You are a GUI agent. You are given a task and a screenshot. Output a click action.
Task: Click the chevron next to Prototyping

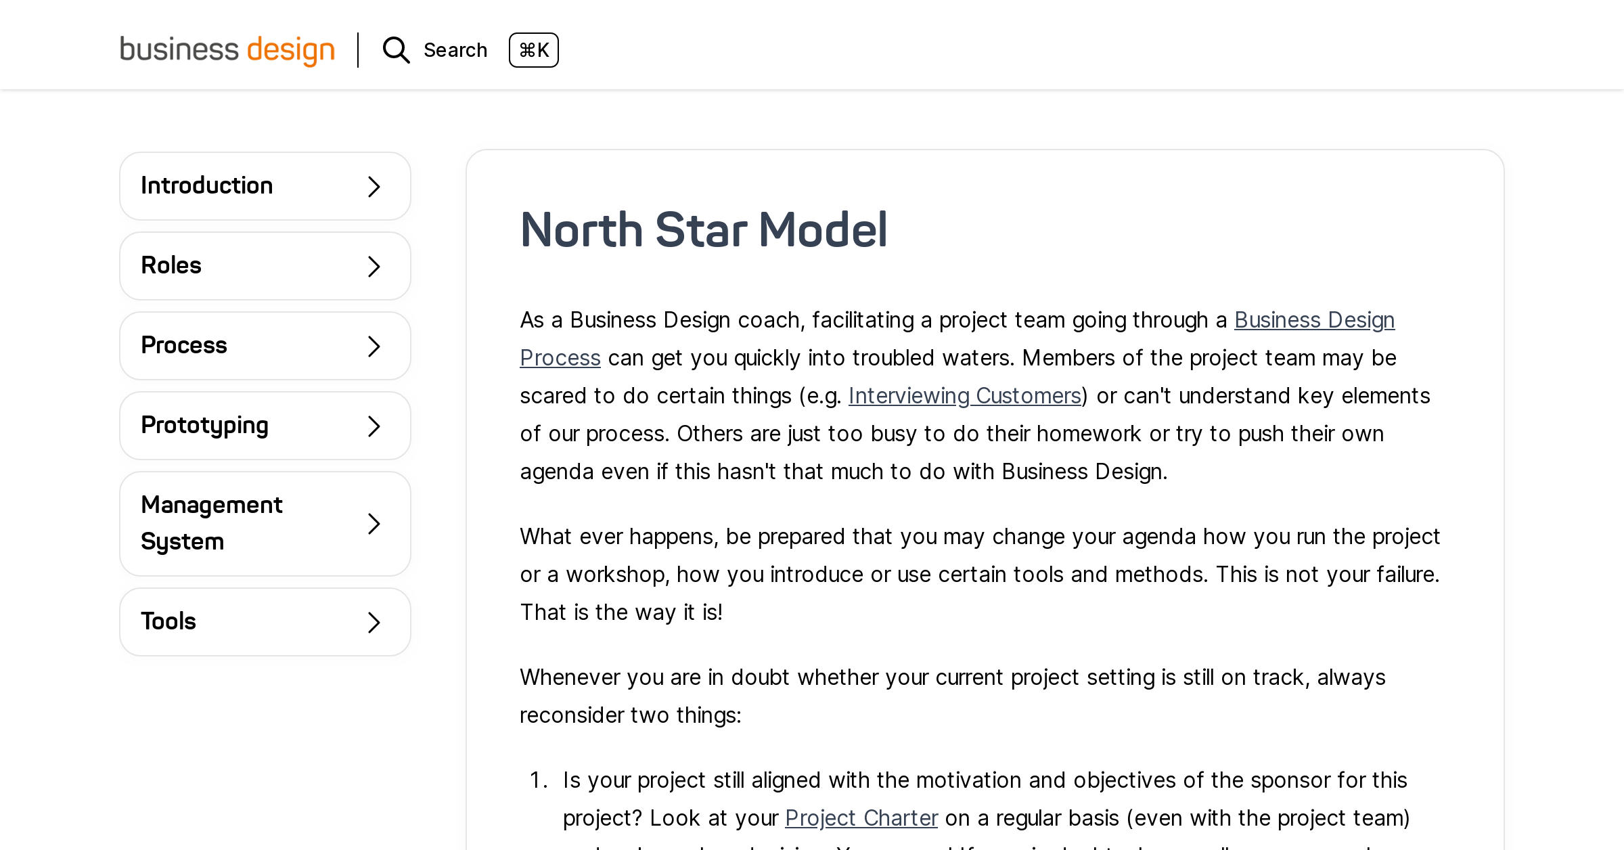pyautogui.click(x=374, y=426)
